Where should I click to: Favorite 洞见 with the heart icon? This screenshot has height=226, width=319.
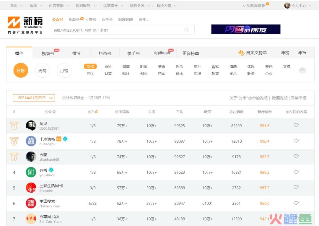click(296, 125)
